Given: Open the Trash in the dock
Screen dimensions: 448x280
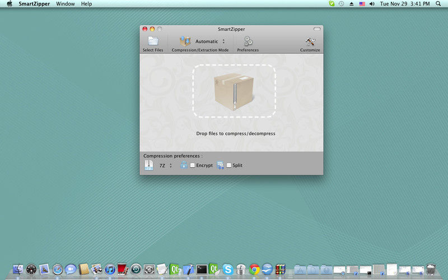Looking at the screenshot, I should click(431, 269).
